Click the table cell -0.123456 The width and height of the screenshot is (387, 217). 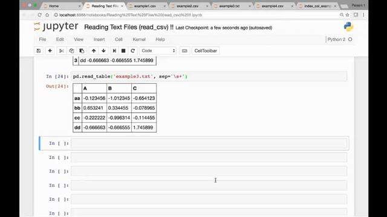pos(94,98)
